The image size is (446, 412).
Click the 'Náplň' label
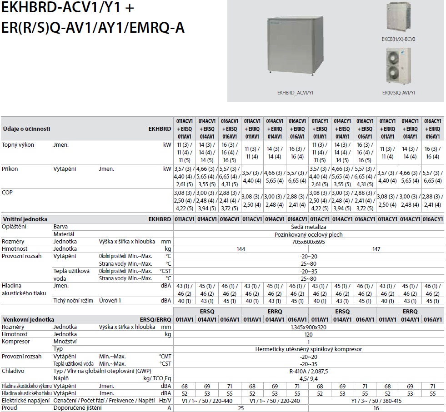(61, 378)
